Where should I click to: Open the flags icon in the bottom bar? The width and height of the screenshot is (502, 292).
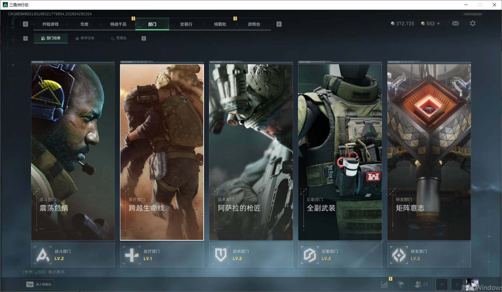pos(400,284)
